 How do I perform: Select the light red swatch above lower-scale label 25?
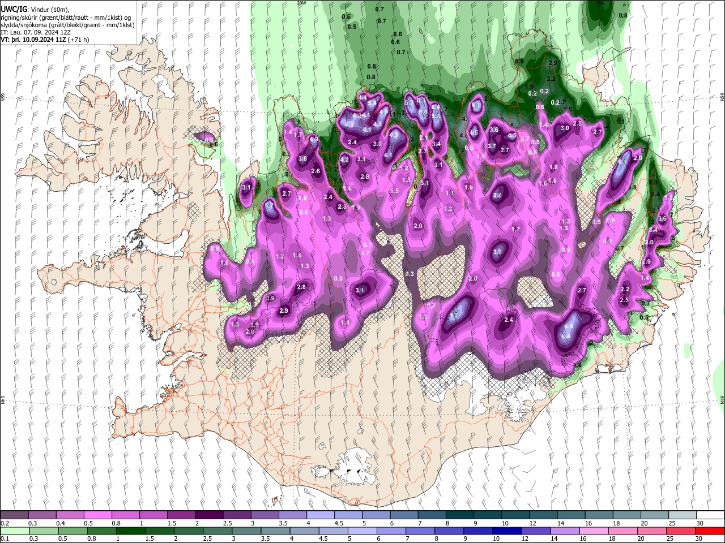[681, 531]
